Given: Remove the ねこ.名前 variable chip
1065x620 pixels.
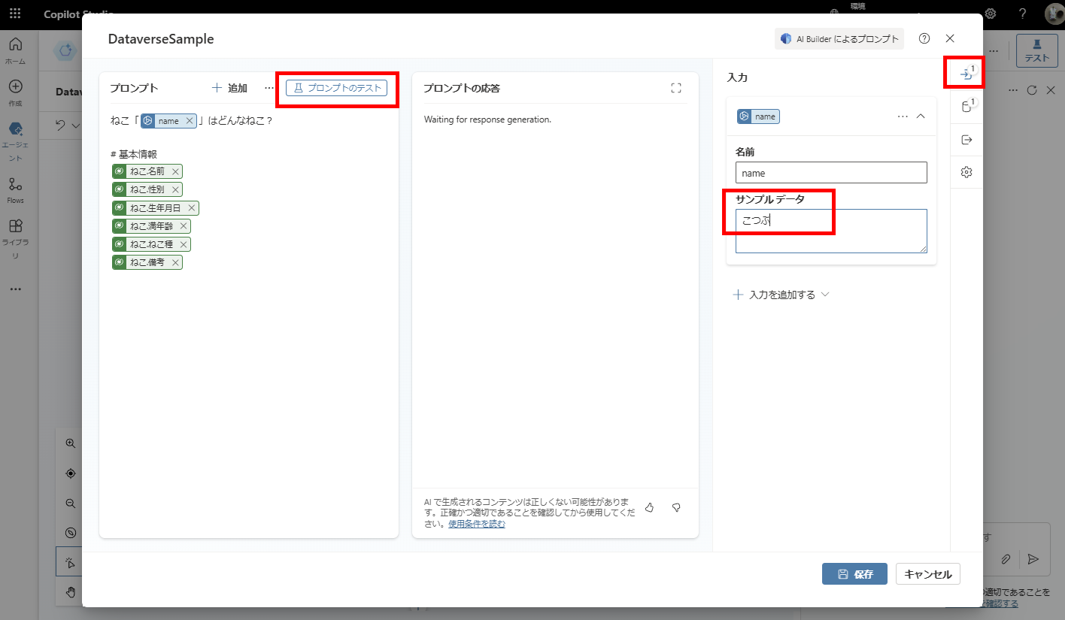Looking at the screenshot, I should click(x=174, y=171).
